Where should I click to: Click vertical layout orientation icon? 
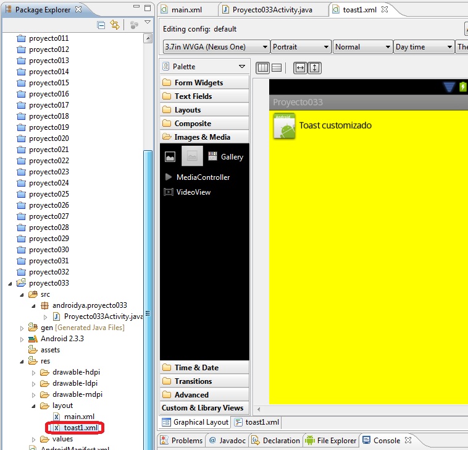277,68
